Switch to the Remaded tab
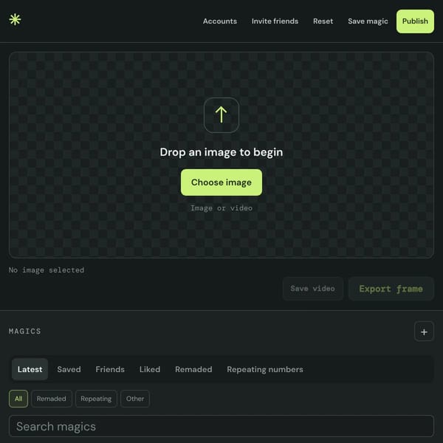Screen dimensions: 443x443 (x=193, y=369)
